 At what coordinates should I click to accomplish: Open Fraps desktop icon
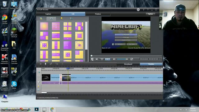coord(14,72)
